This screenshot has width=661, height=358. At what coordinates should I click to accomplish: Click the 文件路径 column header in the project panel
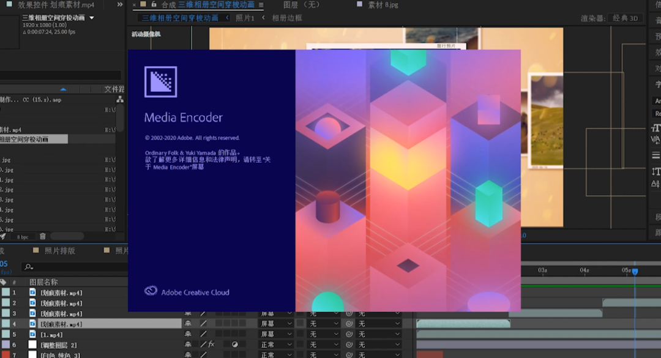(114, 89)
